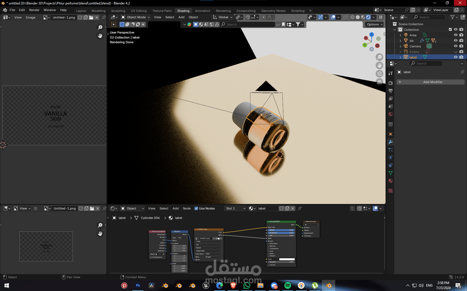Uncheck the Use Nodes checkbox
This screenshot has width=467, height=291.
pos(196,208)
